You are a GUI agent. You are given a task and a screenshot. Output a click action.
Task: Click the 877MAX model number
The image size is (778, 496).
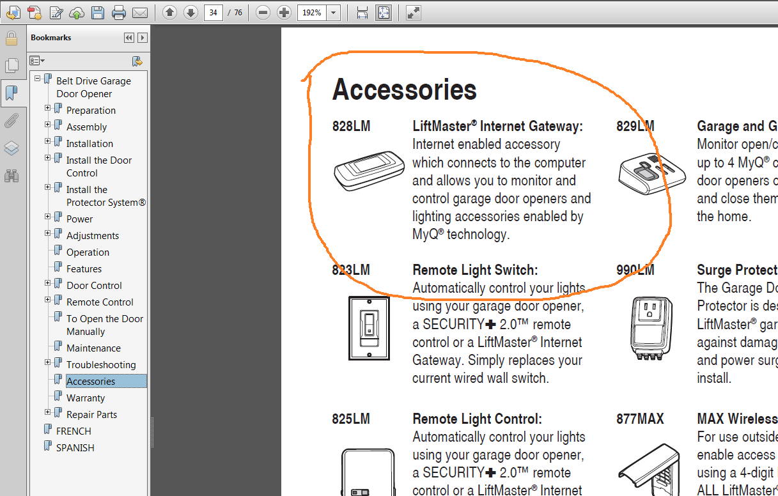click(640, 419)
